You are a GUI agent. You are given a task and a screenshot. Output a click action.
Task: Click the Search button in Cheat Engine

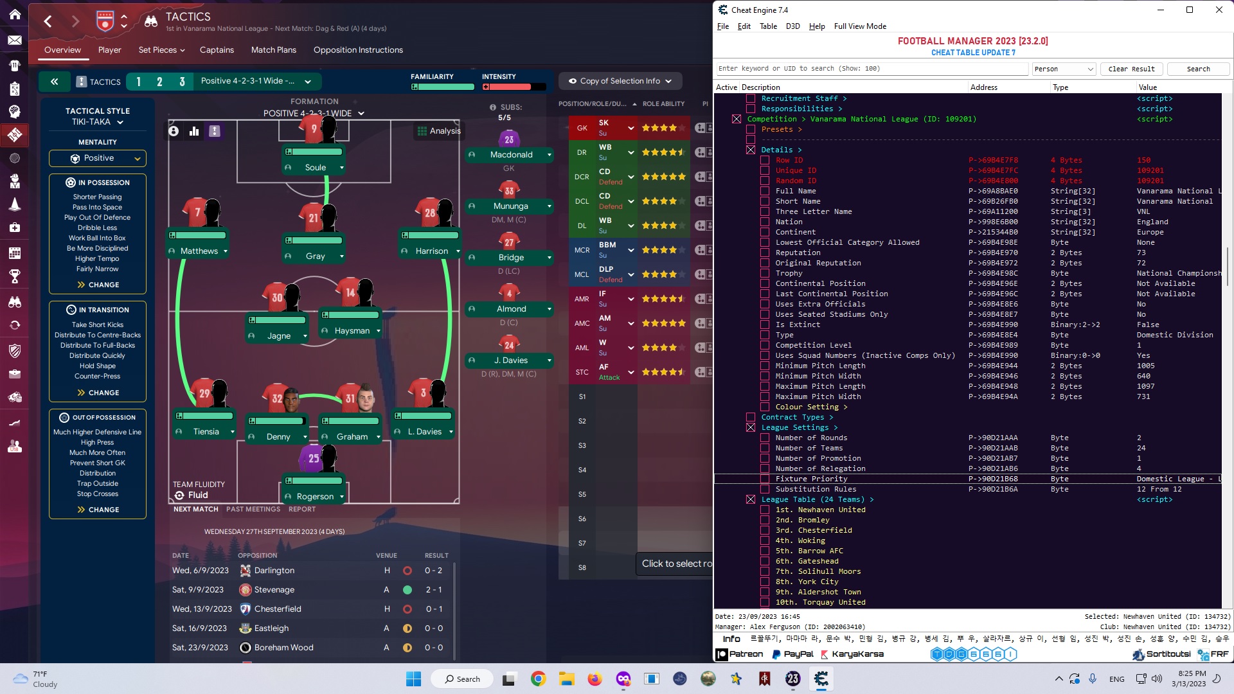tap(1199, 69)
